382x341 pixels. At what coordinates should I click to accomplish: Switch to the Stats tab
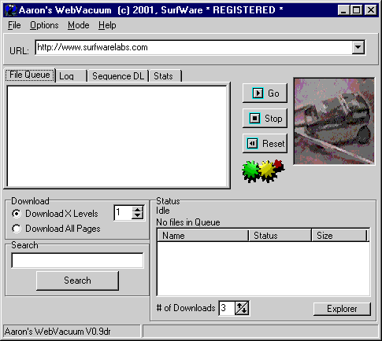(x=165, y=76)
